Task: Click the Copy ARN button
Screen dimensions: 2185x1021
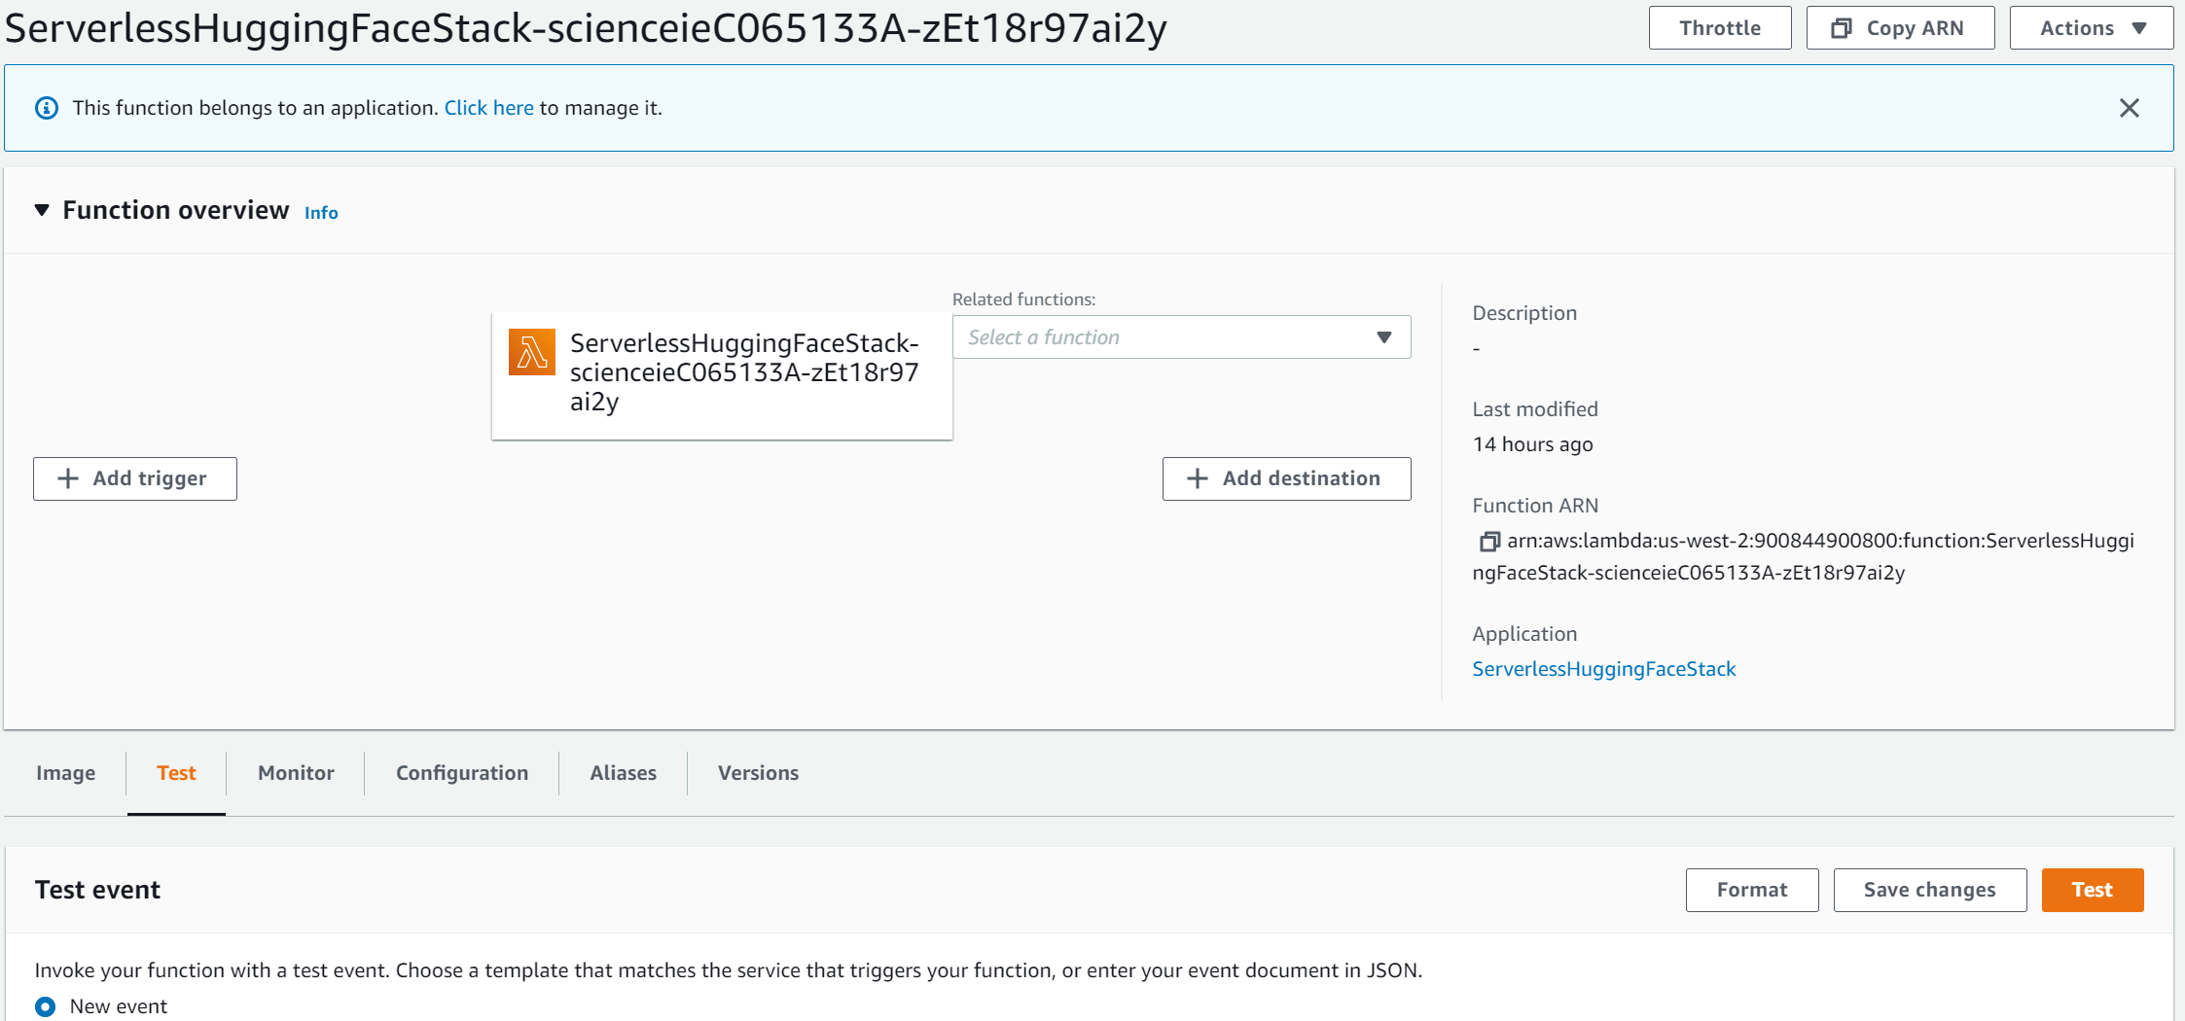Action: click(1899, 28)
